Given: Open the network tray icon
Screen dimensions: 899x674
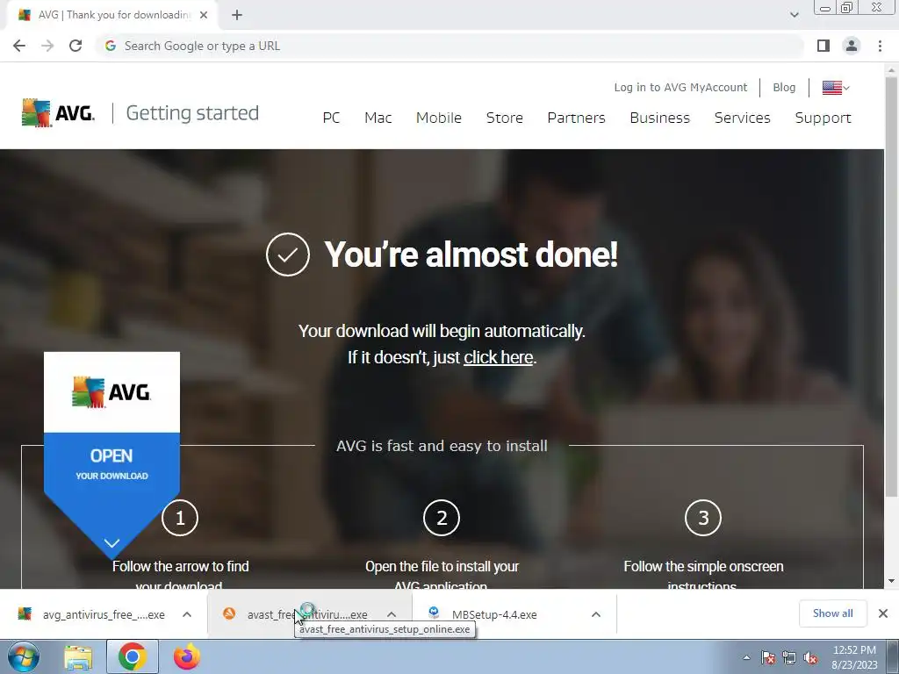Looking at the screenshot, I should coord(789,658).
